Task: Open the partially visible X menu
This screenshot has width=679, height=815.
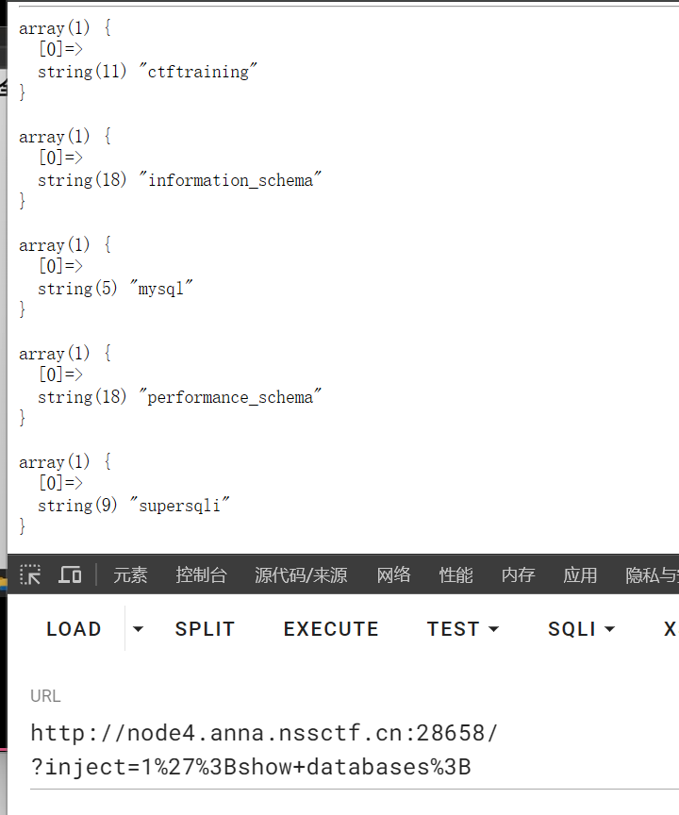Action: point(670,629)
